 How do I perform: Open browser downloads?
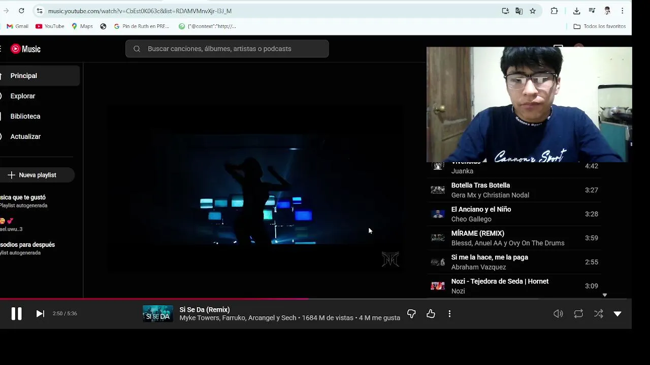click(577, 11)
